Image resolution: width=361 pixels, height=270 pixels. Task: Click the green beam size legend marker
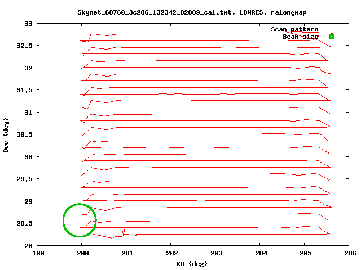click(x=332, y=36)
